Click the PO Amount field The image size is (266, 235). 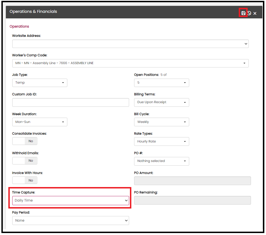coord(192,181)
